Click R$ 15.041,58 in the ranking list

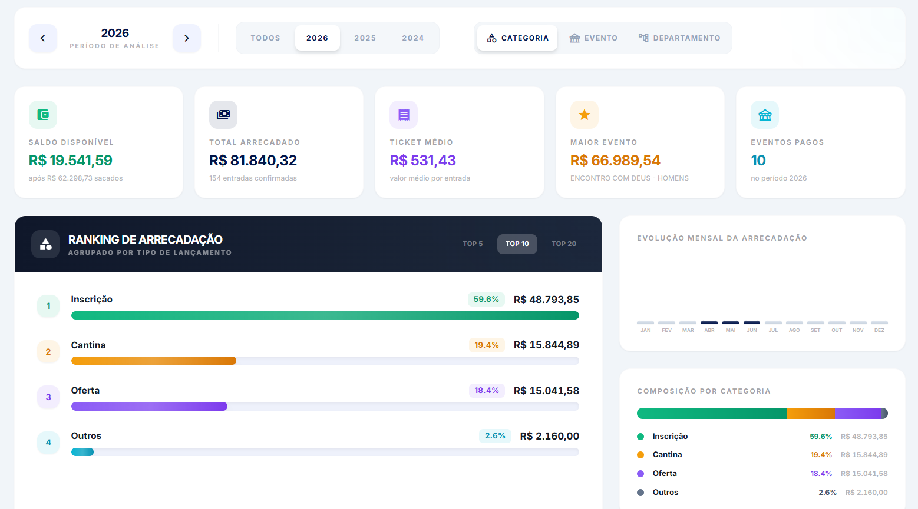[546, 391]
